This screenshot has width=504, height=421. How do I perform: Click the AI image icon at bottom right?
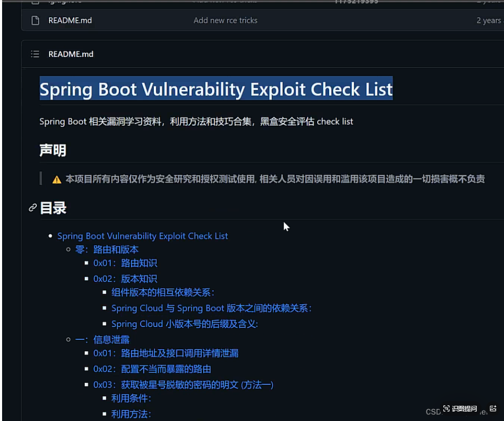492,408
